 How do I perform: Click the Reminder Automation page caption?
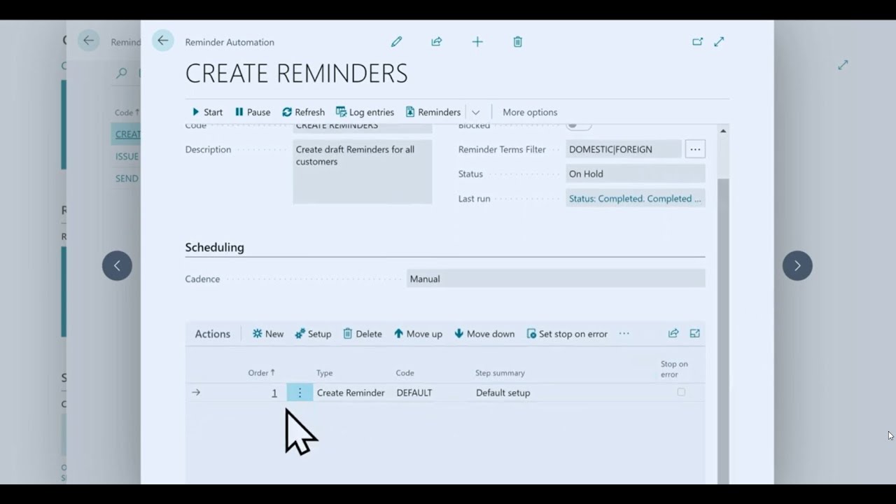click(x=230, y=42)
